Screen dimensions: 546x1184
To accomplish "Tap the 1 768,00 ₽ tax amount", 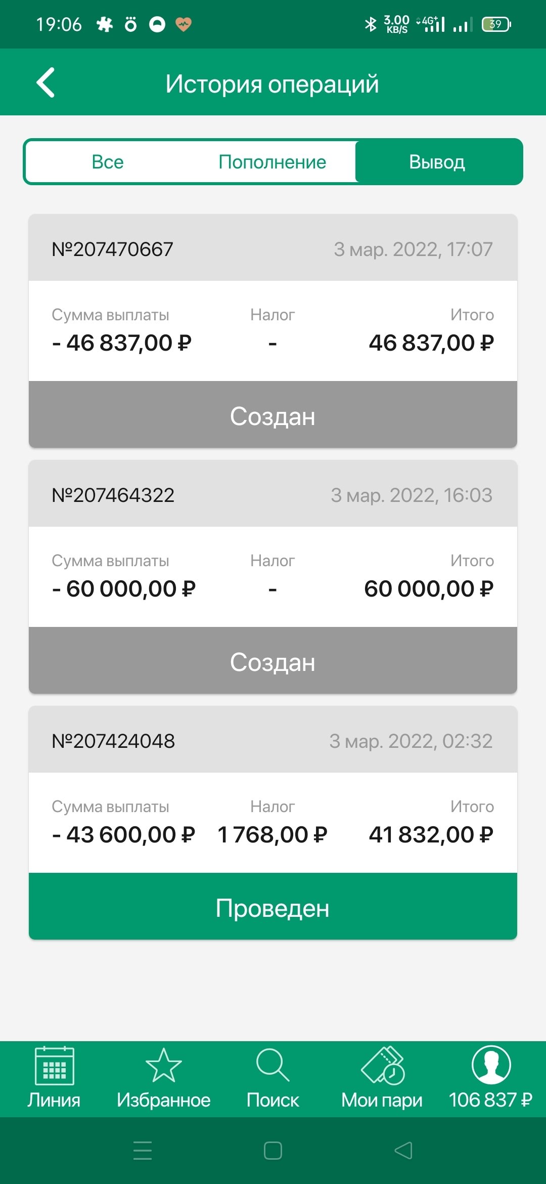I will (272, 835).
